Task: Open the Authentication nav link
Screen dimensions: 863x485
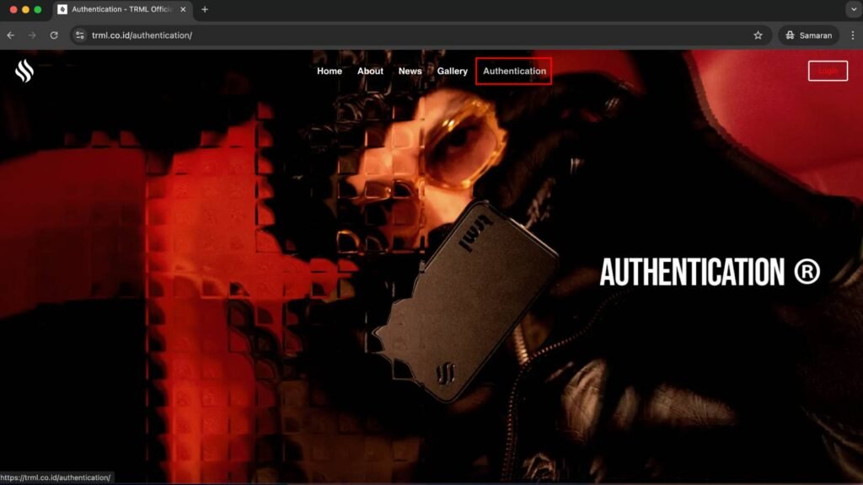Action: 514,71
